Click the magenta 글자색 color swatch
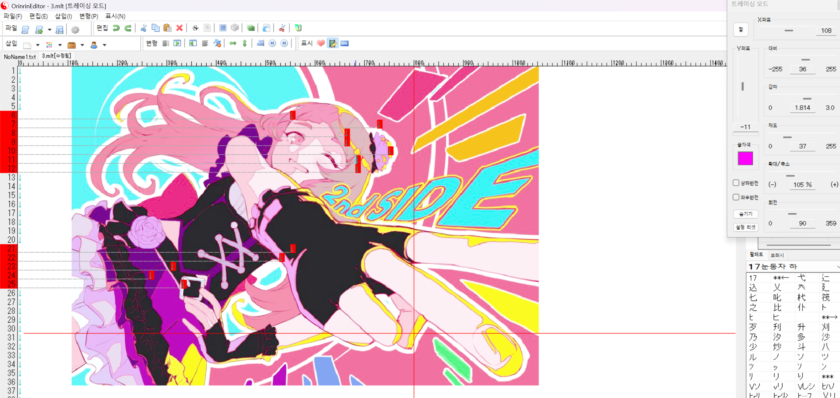This screenshot has height=398, width=840. tap(745, 158)
